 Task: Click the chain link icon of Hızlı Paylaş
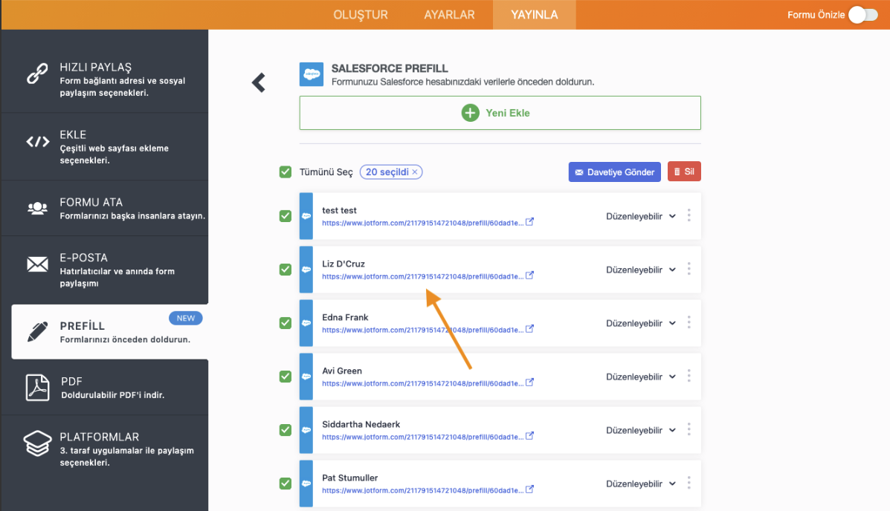click(37, 74)
